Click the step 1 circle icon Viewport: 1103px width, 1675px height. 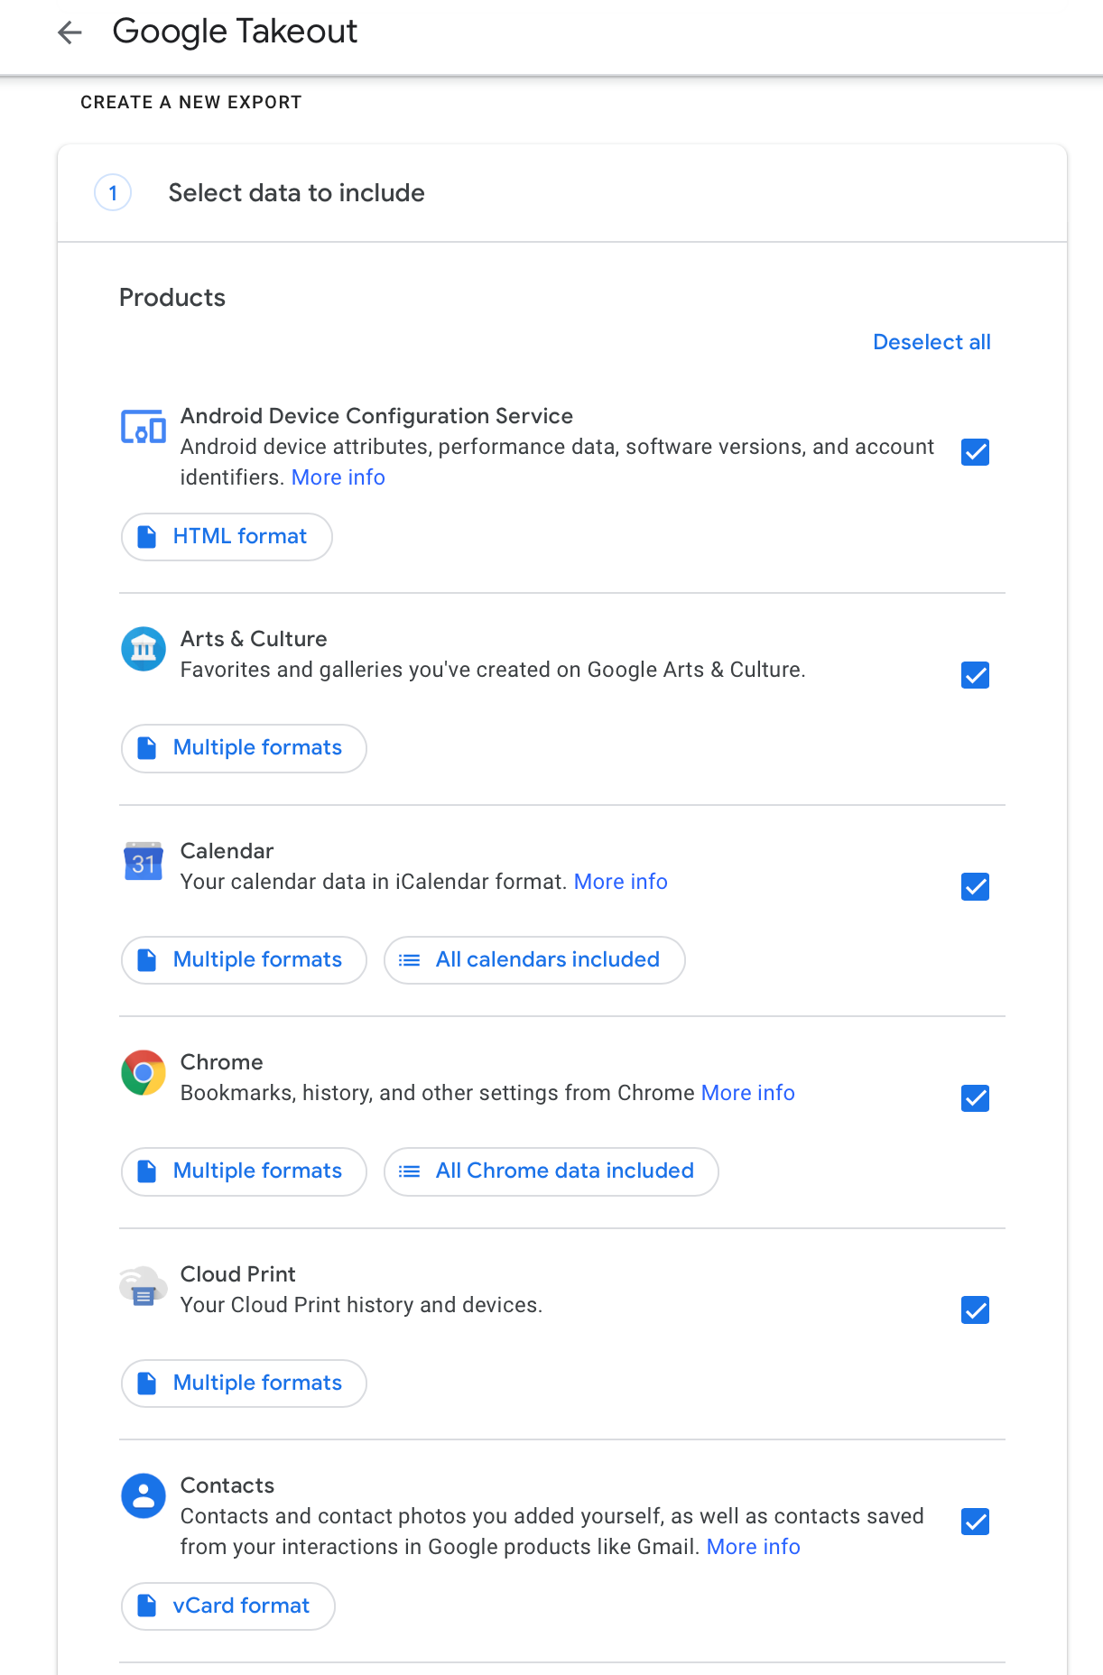click(113, 193)
